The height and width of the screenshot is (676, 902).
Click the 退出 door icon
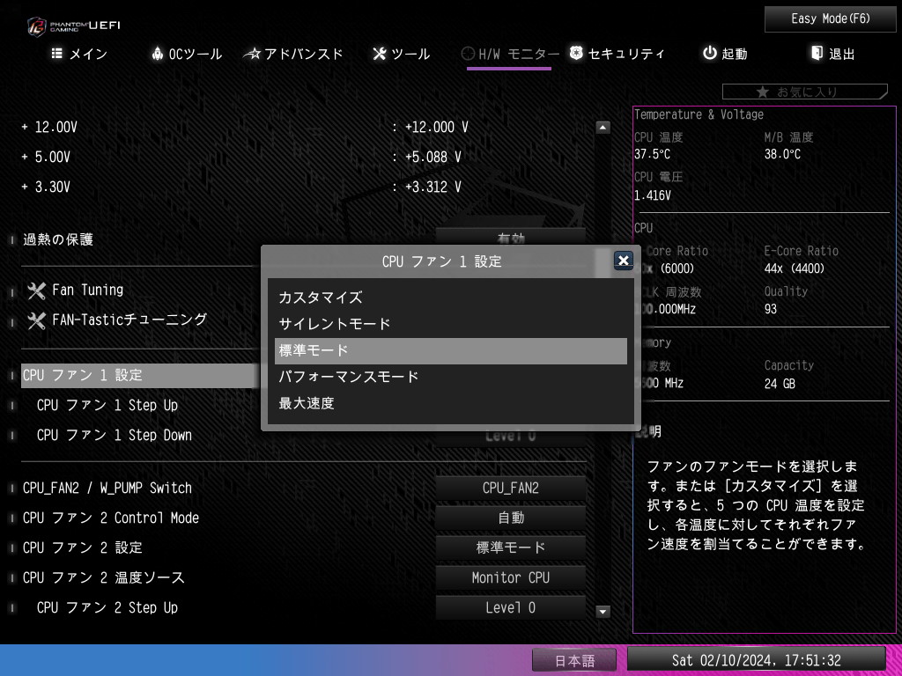817,53
